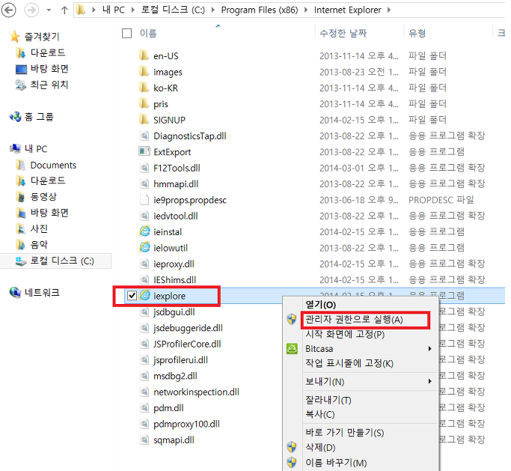The height and width of the screenshot is (471, 511).
Task: Select pdmproxy100.dll file name
Action: click(x=186, y=424)
